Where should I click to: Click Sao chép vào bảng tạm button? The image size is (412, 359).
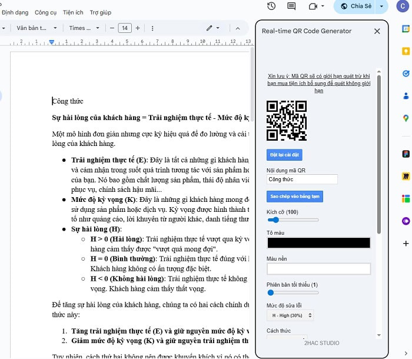coord(295,197)
